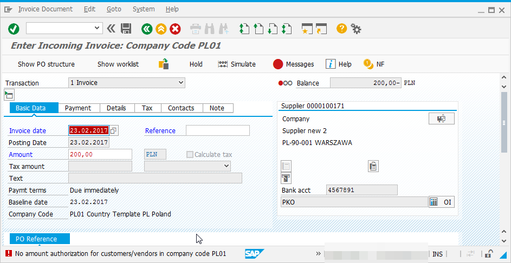Click the Text input field

click(x=155, y=178)
